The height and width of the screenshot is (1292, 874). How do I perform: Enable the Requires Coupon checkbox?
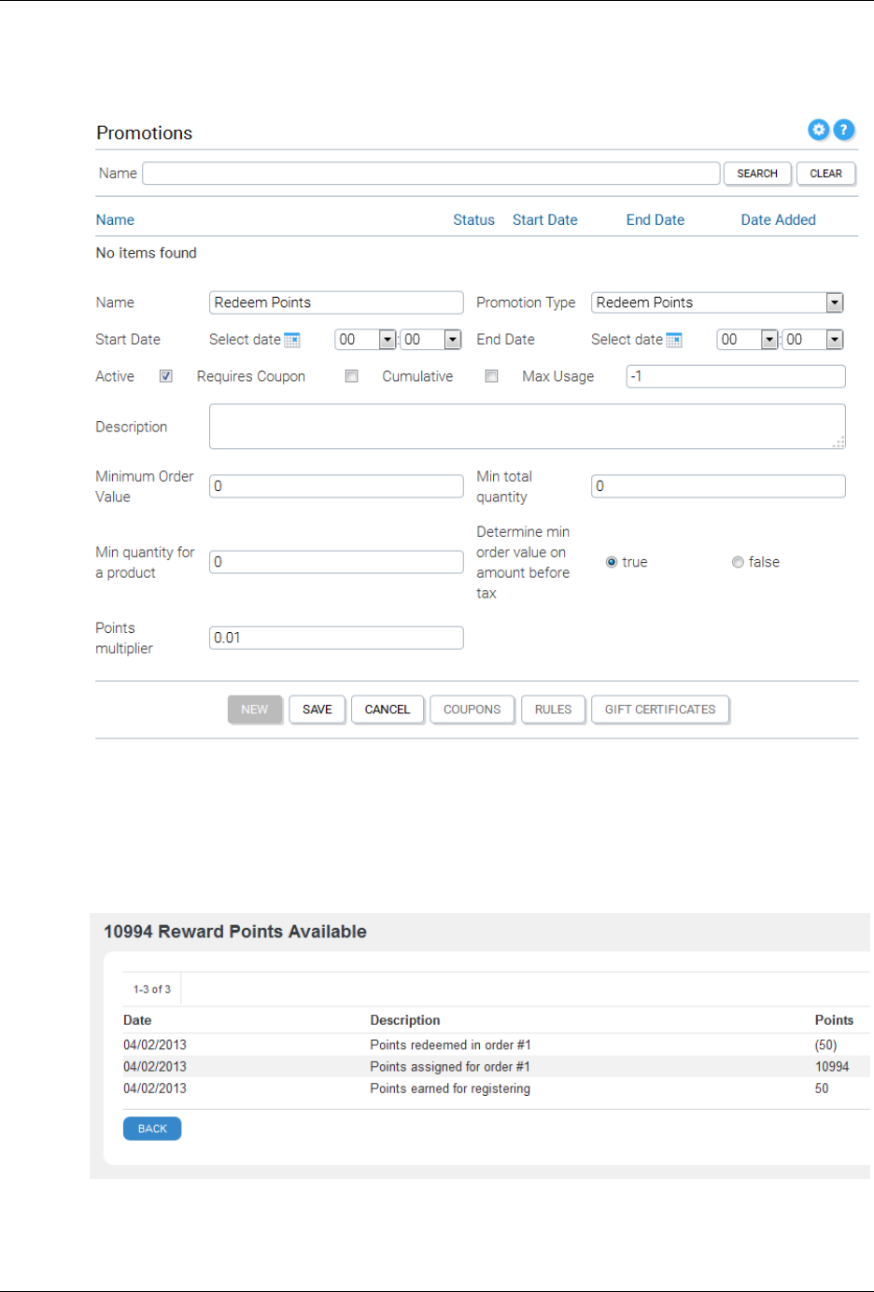coord(352,376)
